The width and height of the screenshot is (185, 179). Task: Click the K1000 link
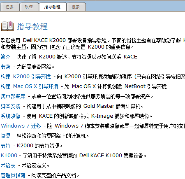click(x=9, y=156)
